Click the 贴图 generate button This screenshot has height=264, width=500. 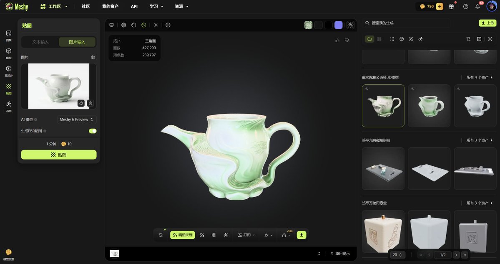point(58,155)
